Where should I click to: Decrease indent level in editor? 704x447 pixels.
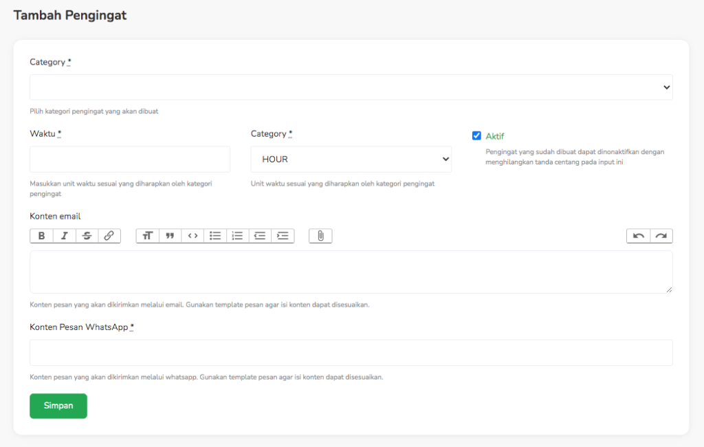coord(260,236)
